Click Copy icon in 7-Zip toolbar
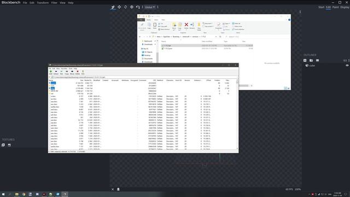 click(x=67, y=72)
